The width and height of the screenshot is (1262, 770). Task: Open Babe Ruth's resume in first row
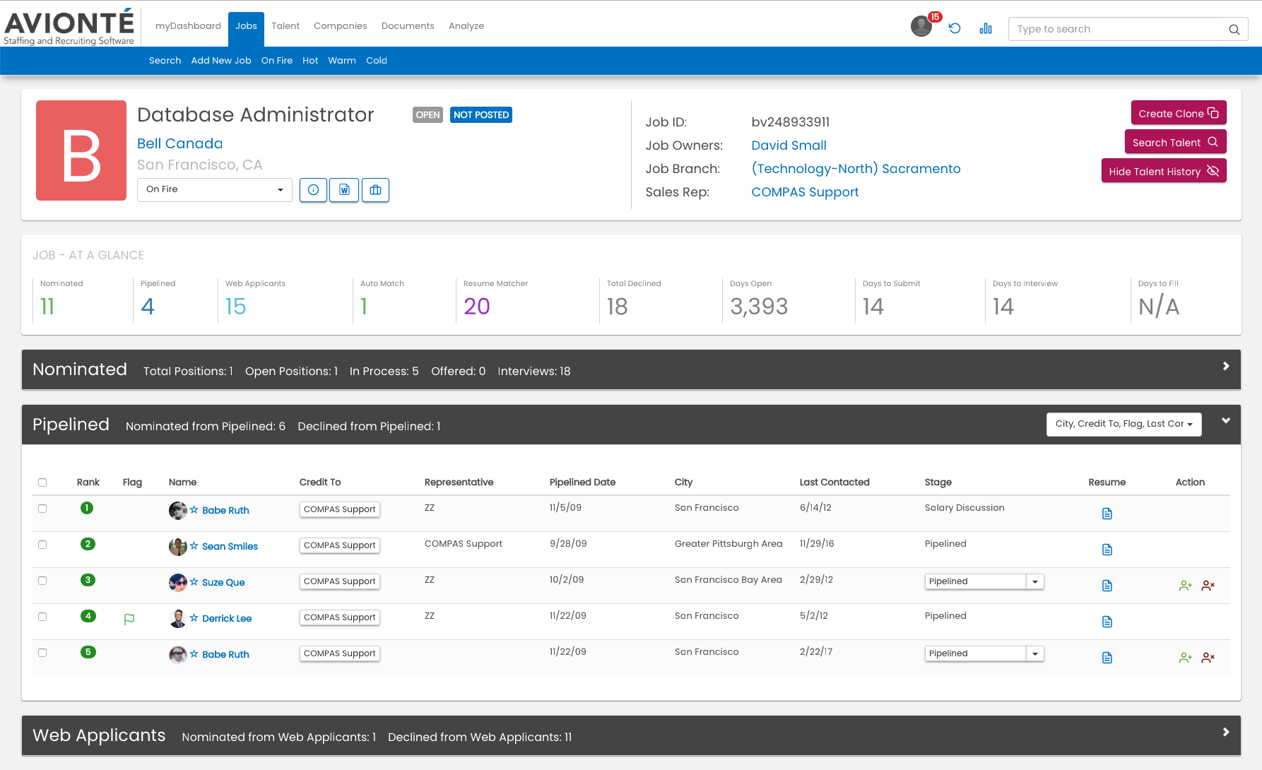(1107, 514)
